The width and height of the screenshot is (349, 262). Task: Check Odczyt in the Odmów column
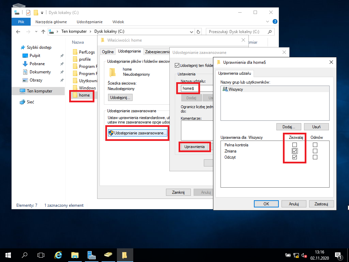[315, 157]
